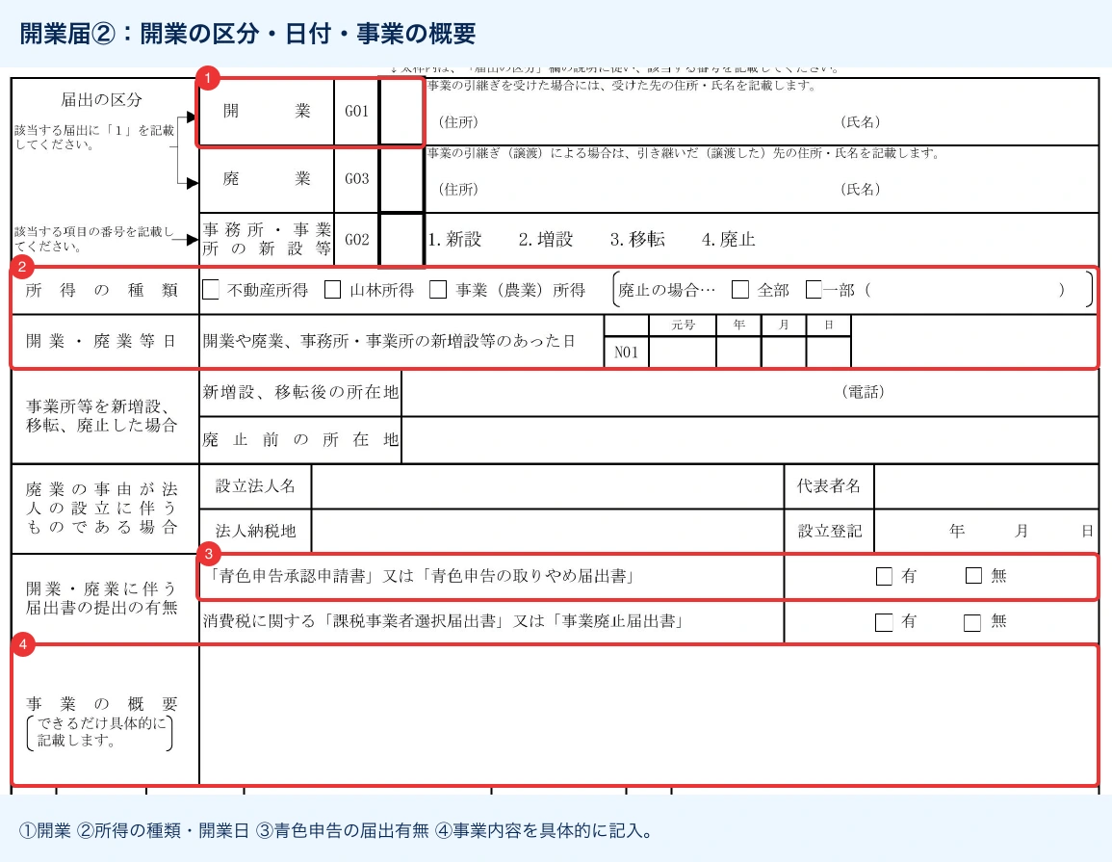Select the entry box next to G02
1112x862 pixels.
402,240
